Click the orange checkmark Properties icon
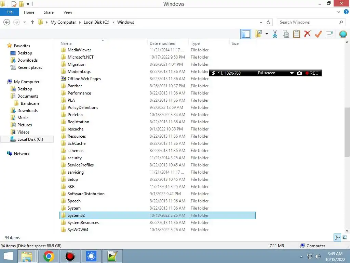The height and width of the screenshot is (263, 350). (x=318, y=34)
